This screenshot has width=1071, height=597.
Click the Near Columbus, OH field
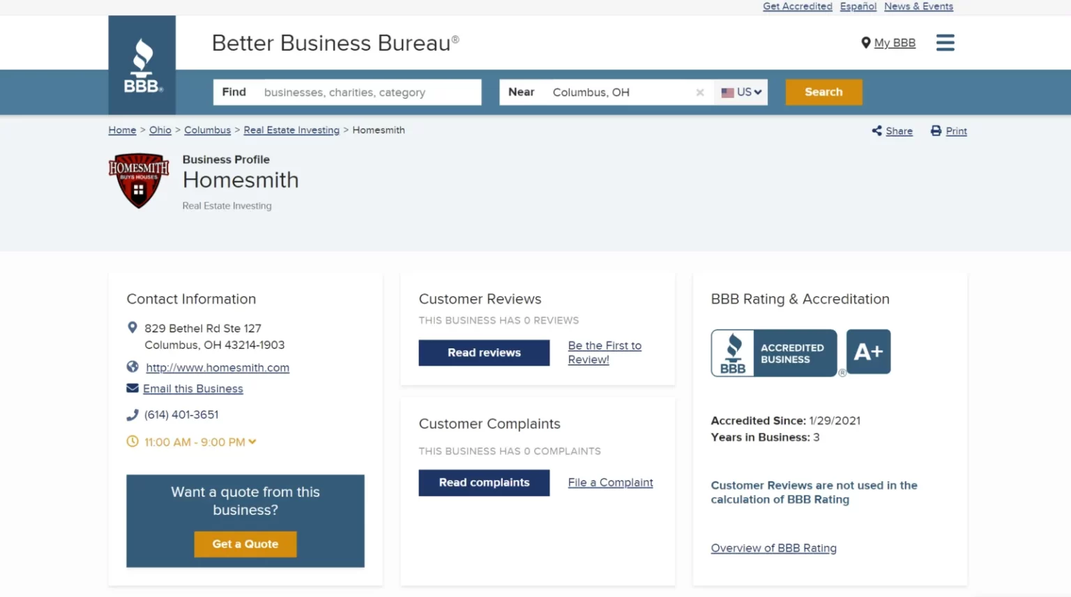tap(607, 92)
